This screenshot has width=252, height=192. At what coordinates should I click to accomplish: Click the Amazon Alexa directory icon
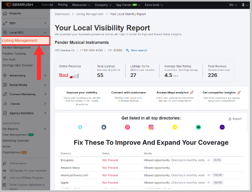point(80,127)
